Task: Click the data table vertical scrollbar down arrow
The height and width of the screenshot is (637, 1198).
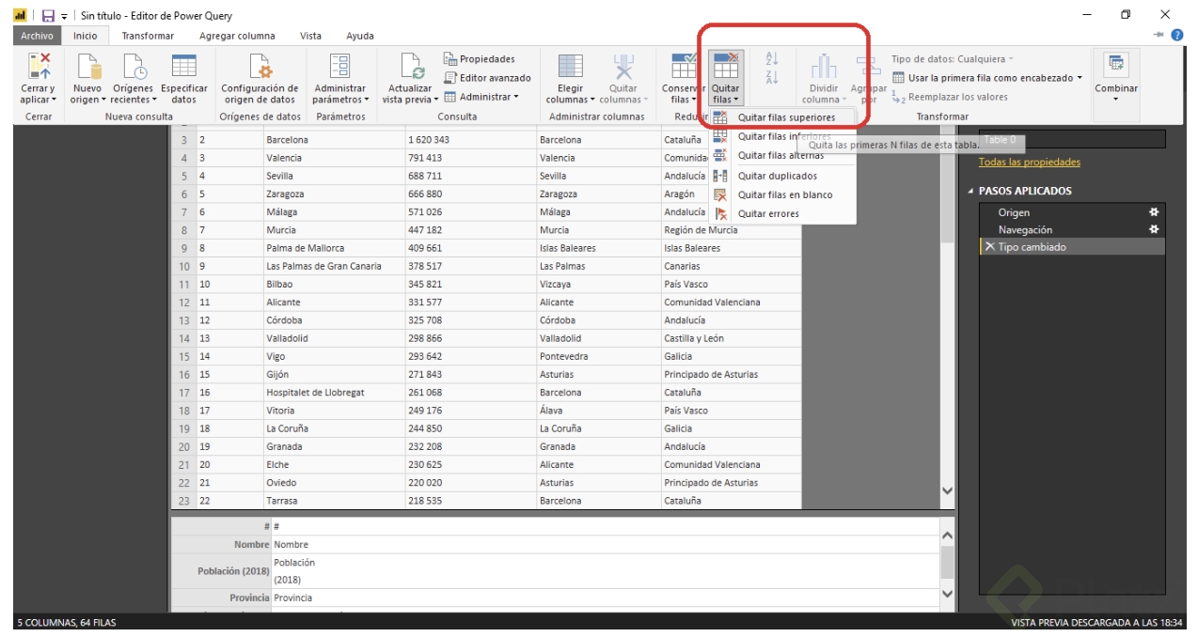Action: coord(947,490)
